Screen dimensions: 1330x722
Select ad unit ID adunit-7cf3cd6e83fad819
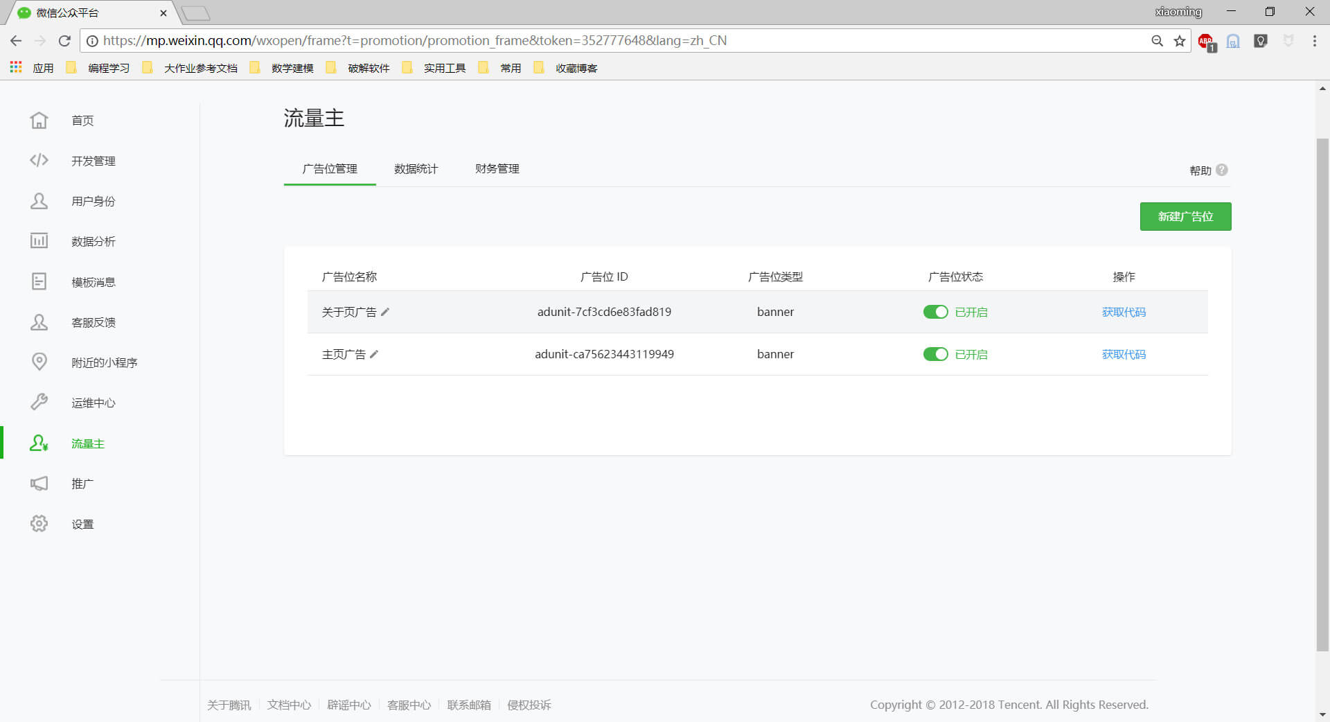pyautogui.click(x=604, y=312)
